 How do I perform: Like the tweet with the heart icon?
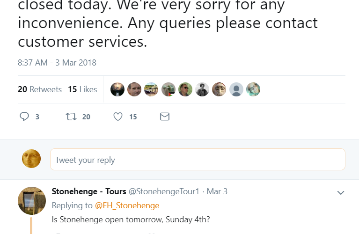tap(118, 117)
